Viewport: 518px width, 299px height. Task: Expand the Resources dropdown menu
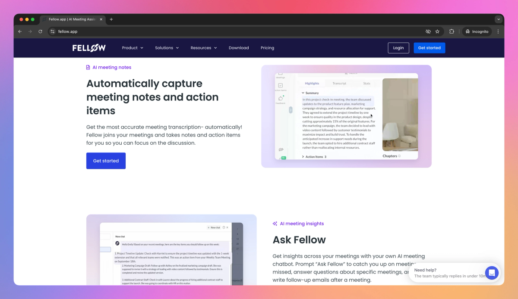(x=204, y=48)
